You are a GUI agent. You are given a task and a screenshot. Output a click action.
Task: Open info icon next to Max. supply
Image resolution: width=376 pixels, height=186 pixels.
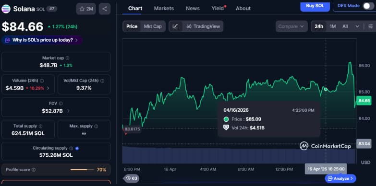click(x=96, y=126)
